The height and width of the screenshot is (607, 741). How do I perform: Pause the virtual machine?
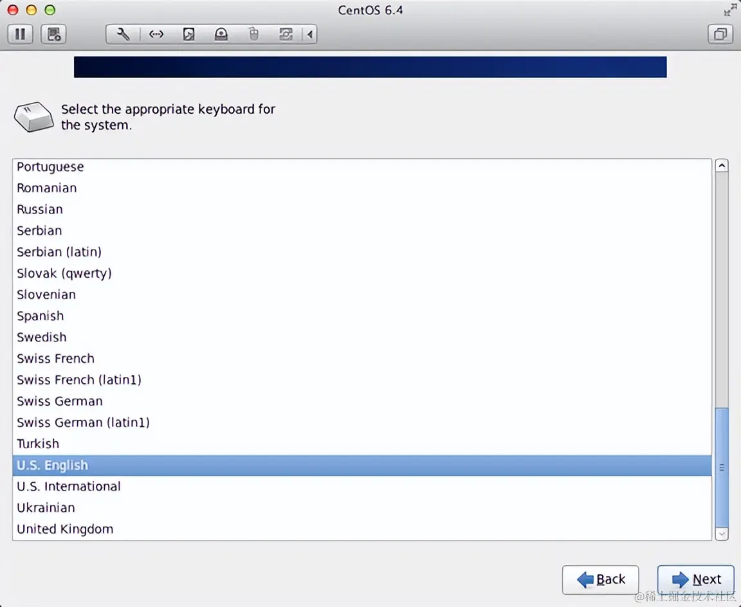click(21, 34)
